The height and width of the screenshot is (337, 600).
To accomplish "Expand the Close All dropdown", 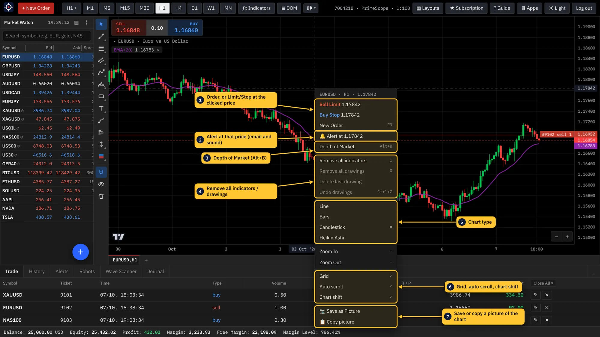I will coord(543,283).
